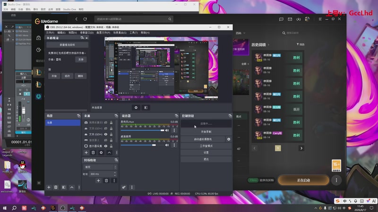The height and width of the screenshot is (212, 378).
Task: Open OBS 停靠窗口(D) menu
Action: 87,33
